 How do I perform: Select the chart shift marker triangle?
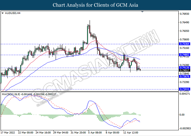(x=142, y=12)
